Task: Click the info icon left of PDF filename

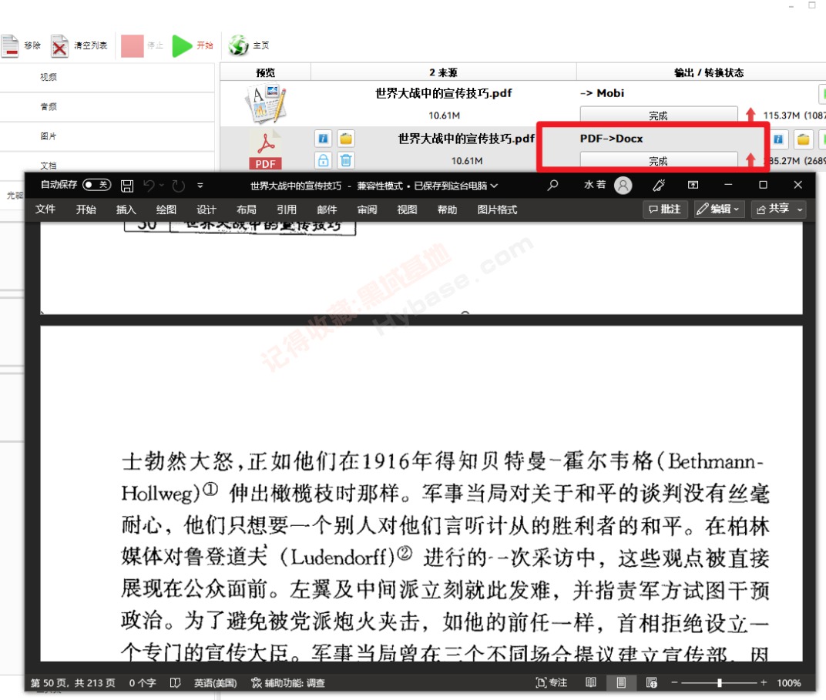Action: click(x=323, y=139)
